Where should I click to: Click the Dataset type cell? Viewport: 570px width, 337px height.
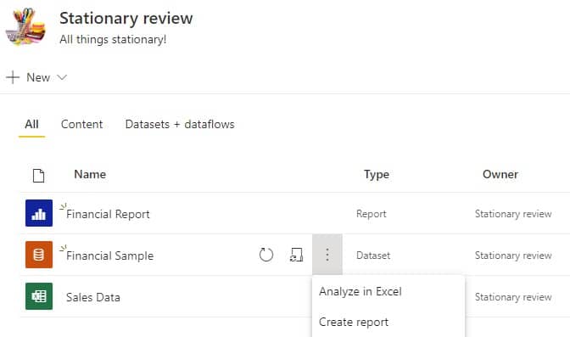tap(373, 256)
